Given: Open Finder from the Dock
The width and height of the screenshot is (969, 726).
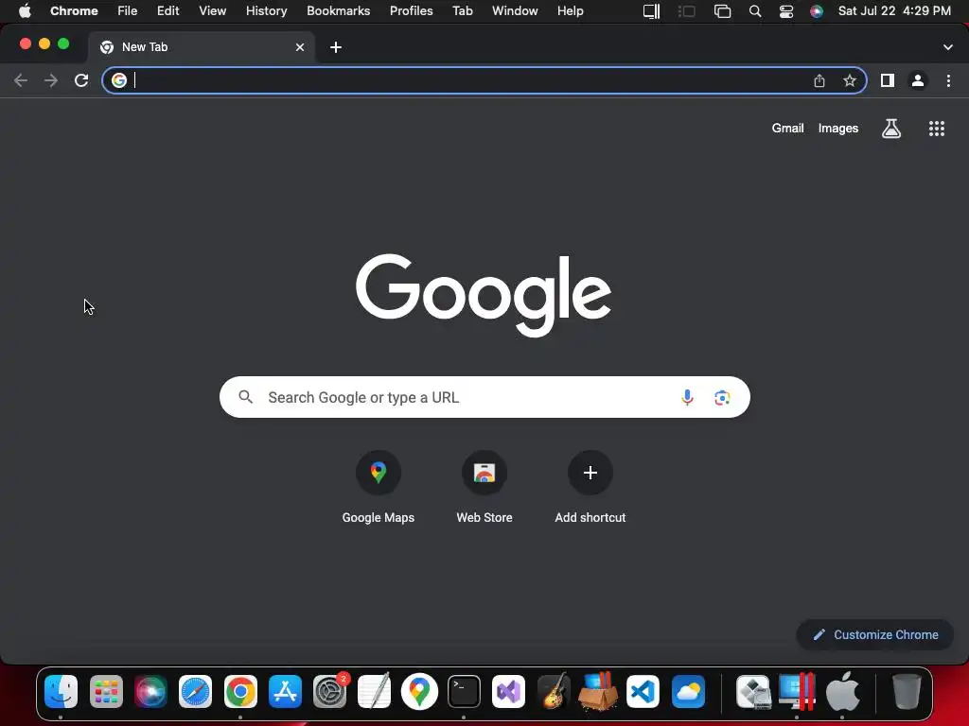Looking at the screenshot, I should (x=61, y=691).
